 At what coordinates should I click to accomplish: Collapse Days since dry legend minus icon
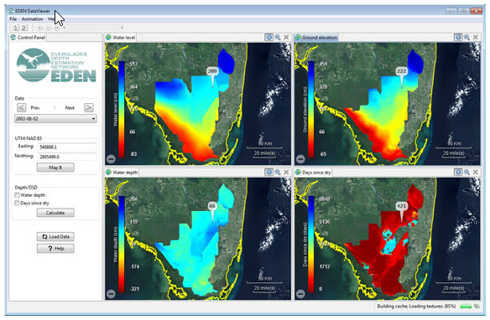pyautogui.click(x=300, y=294)
